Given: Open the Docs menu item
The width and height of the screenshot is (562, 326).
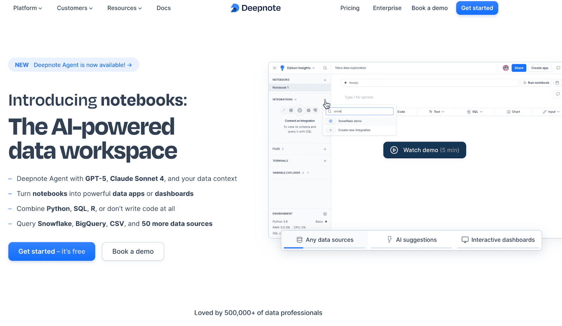Looking at the screenshot, I should [x=164, y=8].
